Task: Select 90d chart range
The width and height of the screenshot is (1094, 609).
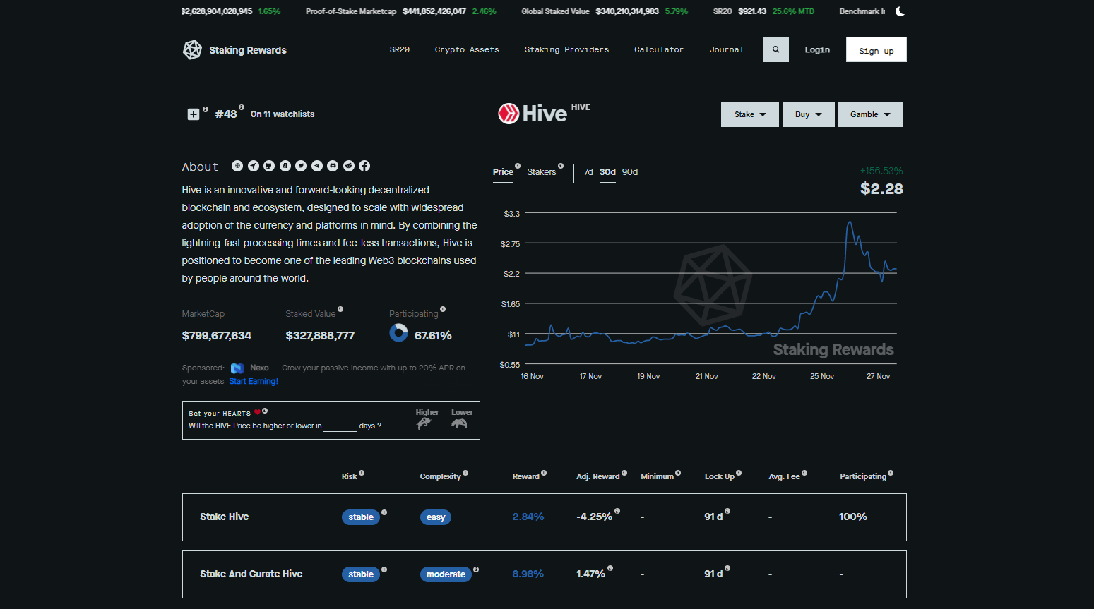Action: (x=630, y=172)
